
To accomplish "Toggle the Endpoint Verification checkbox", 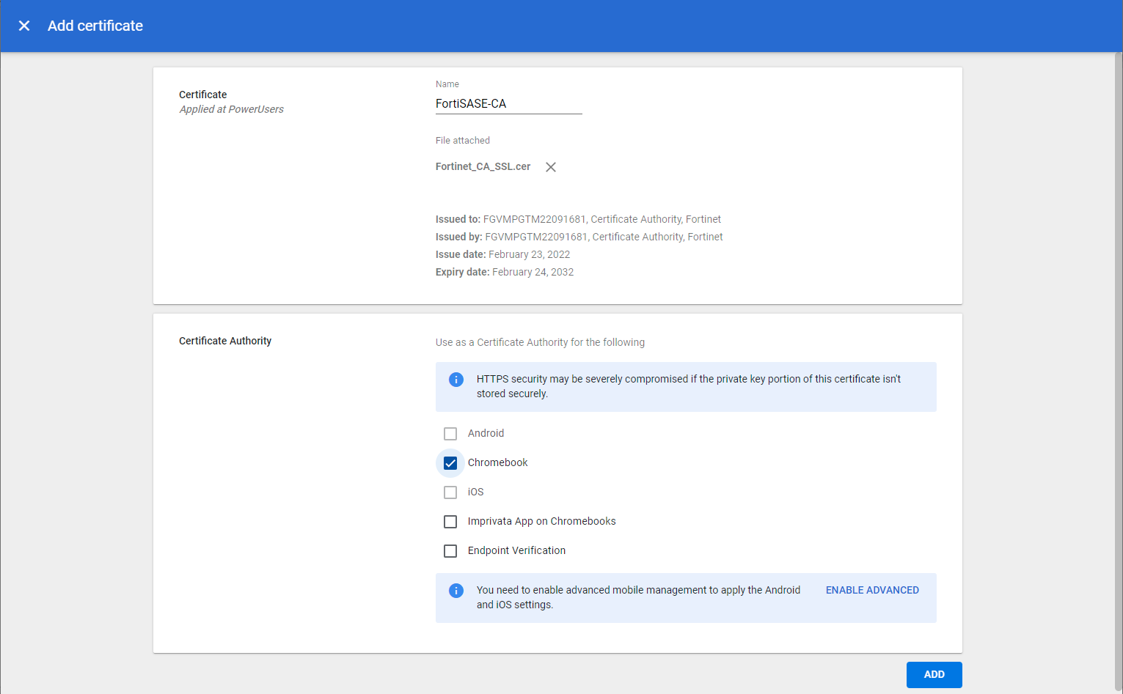I will (450, 551).
